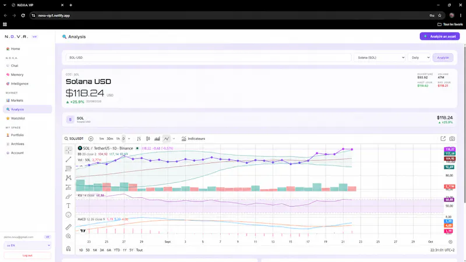Image resolution: width=466 pixels, height=262 pixels.
Task: Set date range to 5Y
Action: (132, 250)
